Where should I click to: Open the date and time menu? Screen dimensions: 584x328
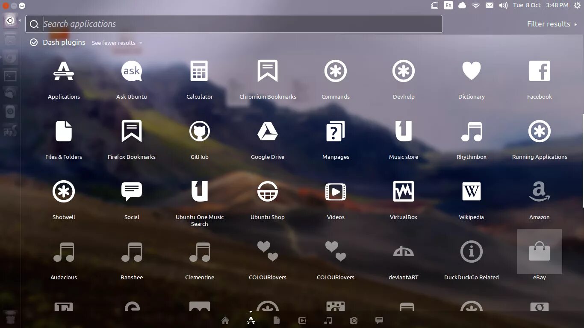point(541,5)
